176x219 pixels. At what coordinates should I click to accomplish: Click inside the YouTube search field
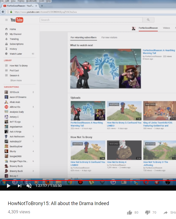pos(91,20)
